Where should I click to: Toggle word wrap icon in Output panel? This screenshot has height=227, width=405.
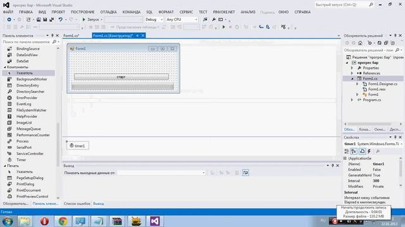point(246,173)
